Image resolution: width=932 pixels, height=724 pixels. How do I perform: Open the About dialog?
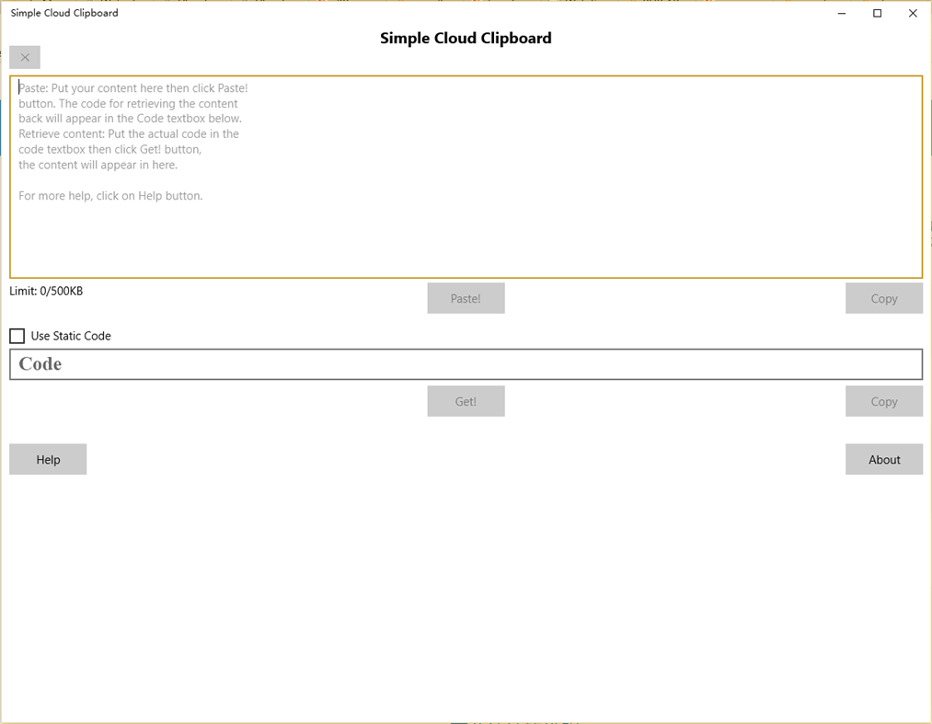tap(883, 459)
